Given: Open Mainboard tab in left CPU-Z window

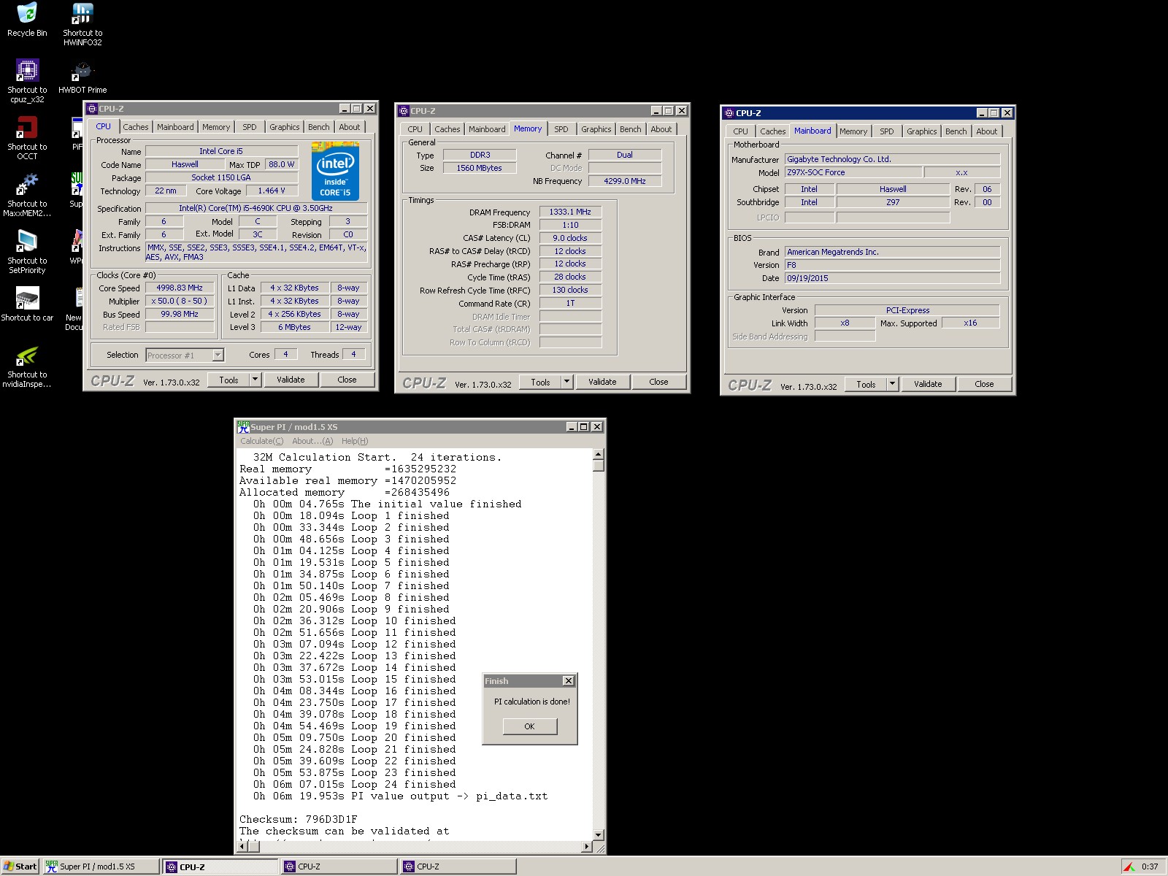Looking at the screenshot, I should [x=175, y=127].
